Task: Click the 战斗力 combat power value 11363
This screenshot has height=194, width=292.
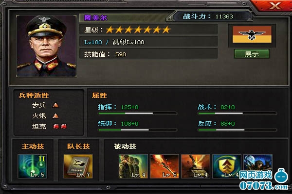Action: pyautogui.click(x=224, y=16)
